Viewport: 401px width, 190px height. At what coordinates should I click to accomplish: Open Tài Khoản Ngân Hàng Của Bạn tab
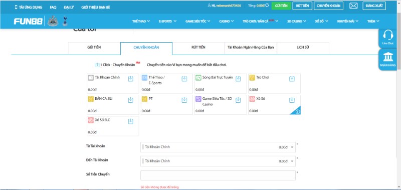pos(251,48)
